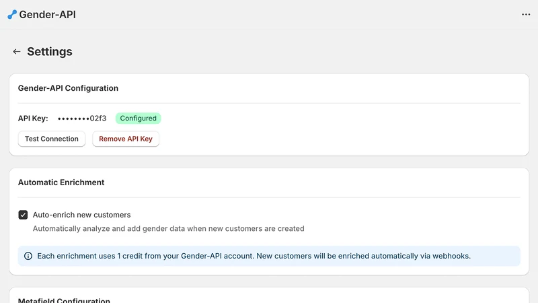This screenshot has height=303, width=538.
Task: Click the Gender-API logo icon
Action: pyautogui.click(x=12, y=14)
